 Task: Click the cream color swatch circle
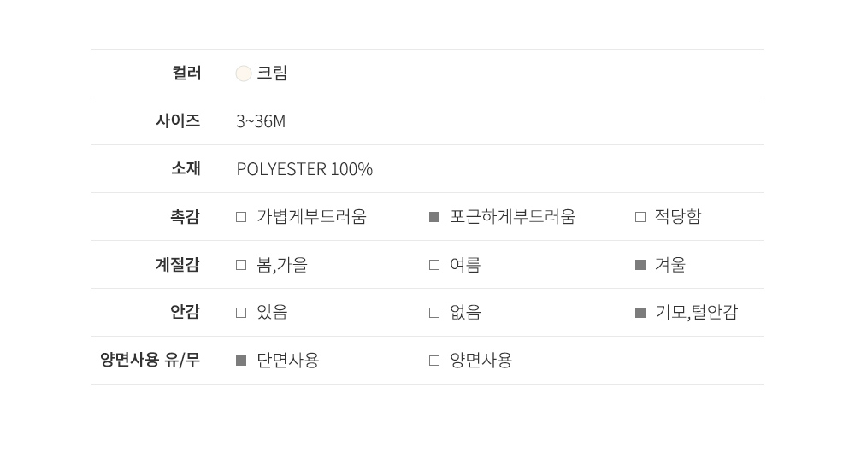[244, 73]
